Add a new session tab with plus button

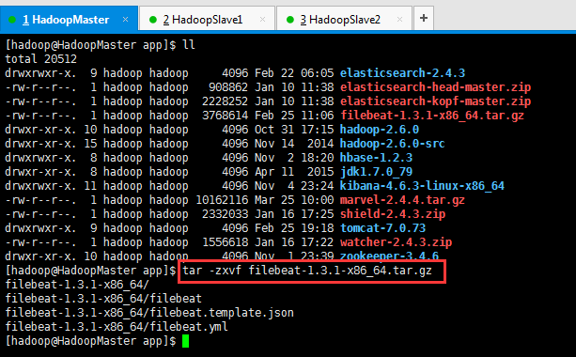click(424, 18)
